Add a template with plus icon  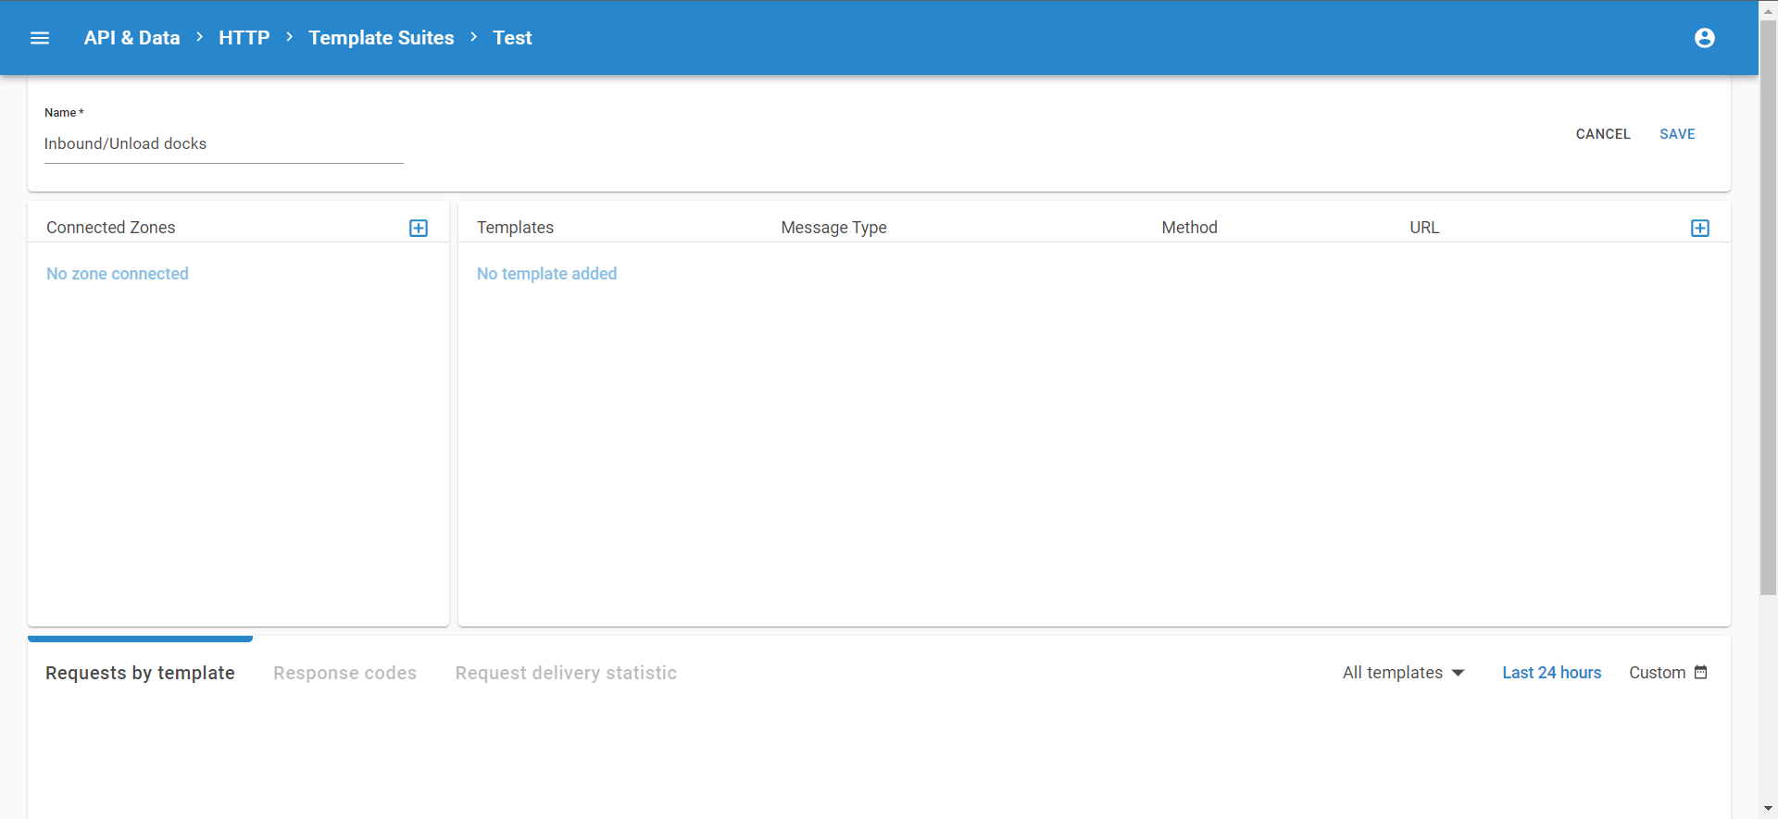(x=1700, y=228)
